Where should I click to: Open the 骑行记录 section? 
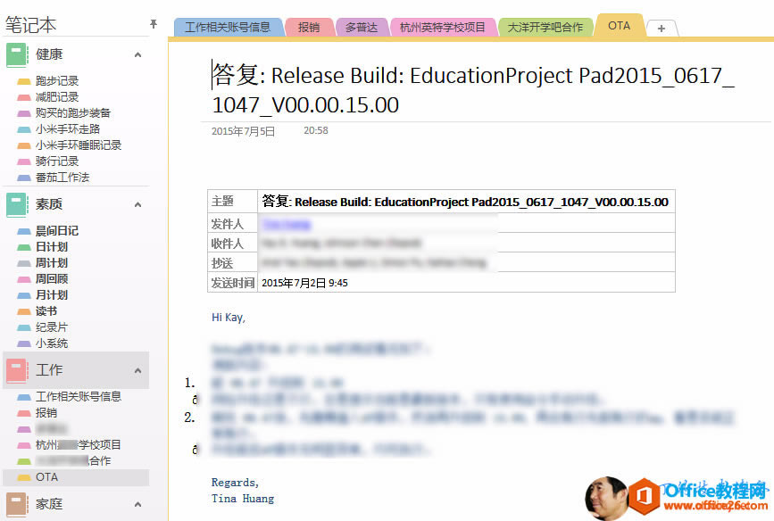(57, 161)
